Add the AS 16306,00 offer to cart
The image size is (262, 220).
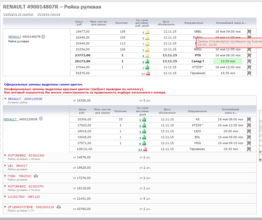coord(249,119)
